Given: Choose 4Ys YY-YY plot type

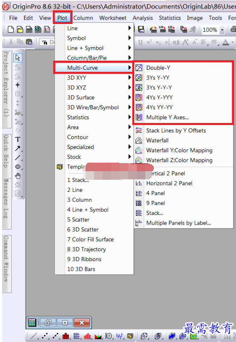Looking at the screenshot, I should pyautogui.click(x=183, y=107).
